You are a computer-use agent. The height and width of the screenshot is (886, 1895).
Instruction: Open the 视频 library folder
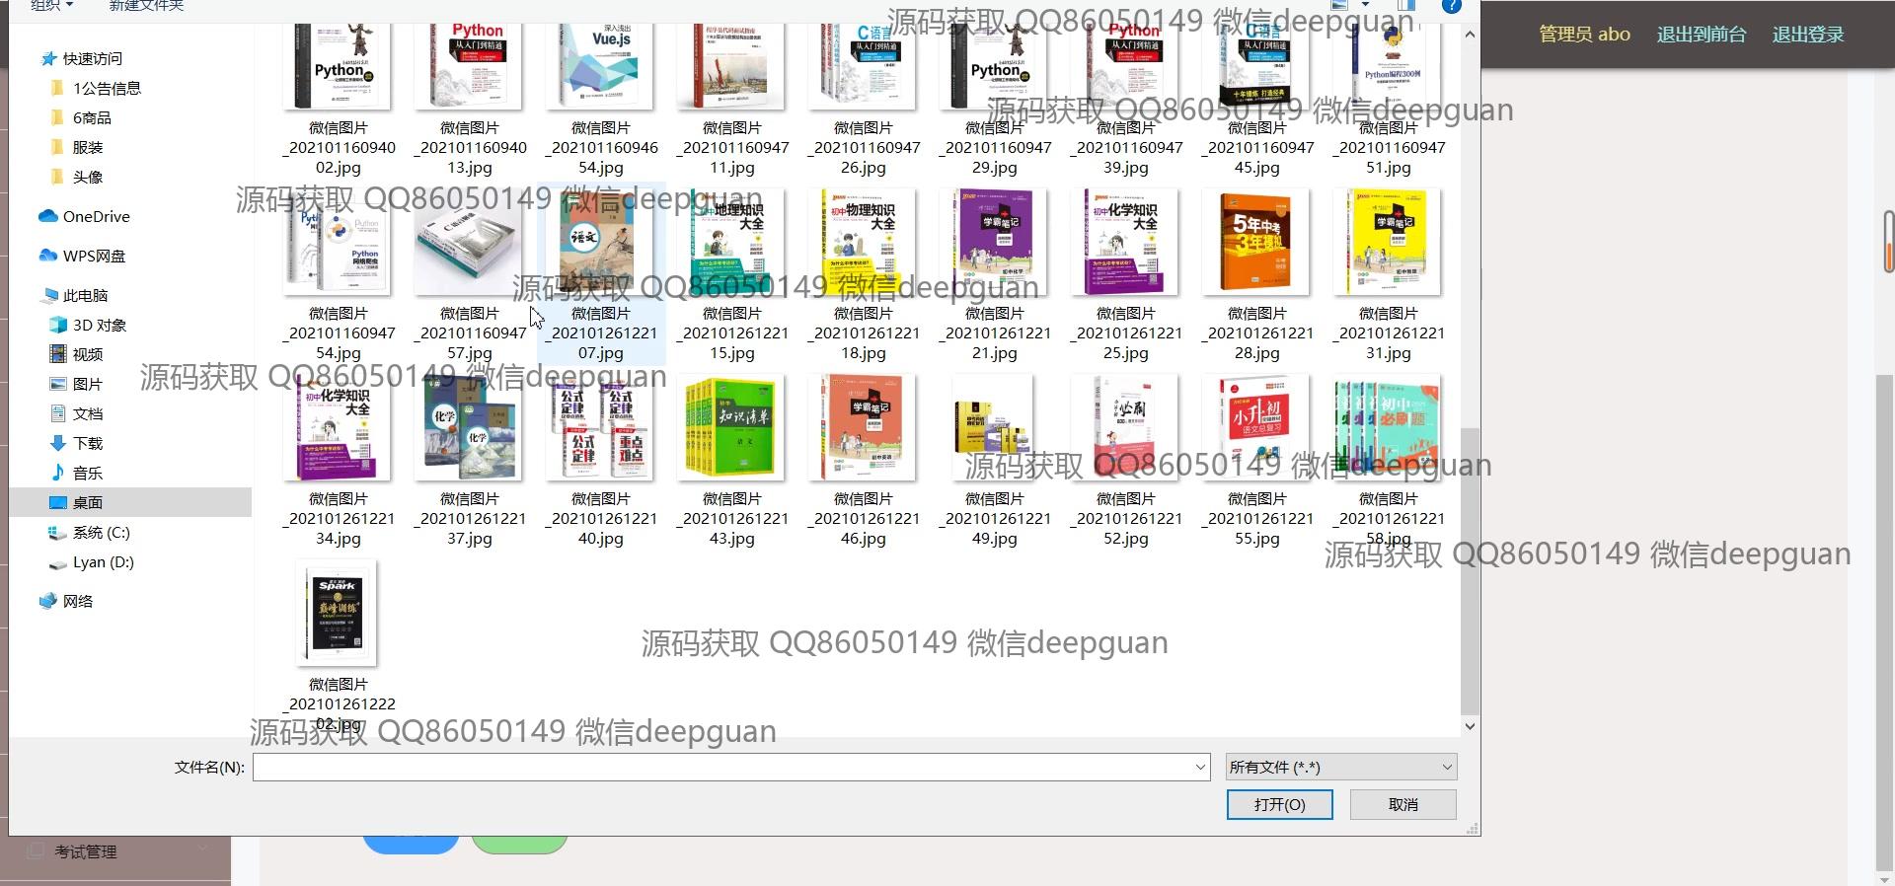click(77, 354)
